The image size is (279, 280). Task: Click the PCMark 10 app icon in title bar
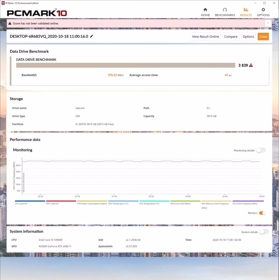pyautogui.click(x=3, y=3)
